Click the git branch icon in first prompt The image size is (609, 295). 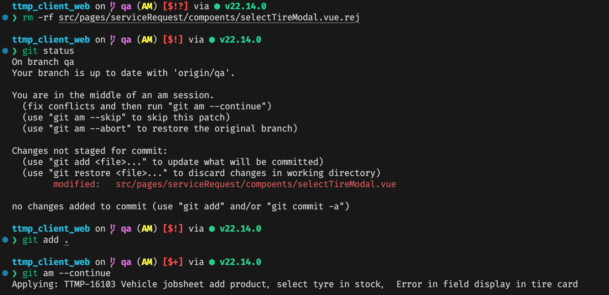click(x=113, y=6)
